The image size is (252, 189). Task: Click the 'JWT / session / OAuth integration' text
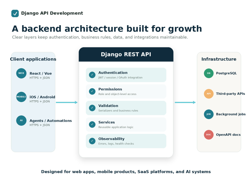point(120,77)
